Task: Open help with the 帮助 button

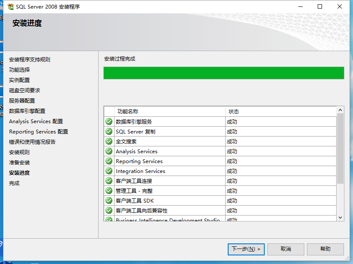Action: click(x=325, y=249)
